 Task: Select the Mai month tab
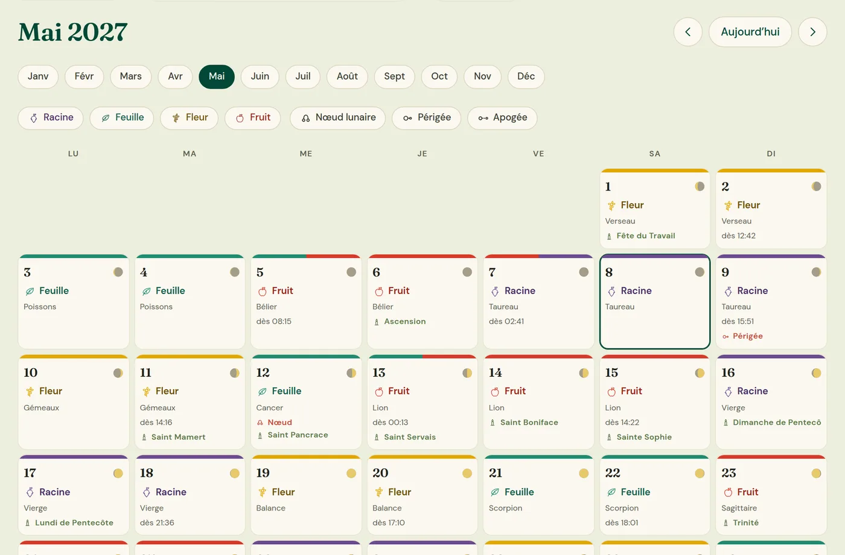[x=217, y=77]
